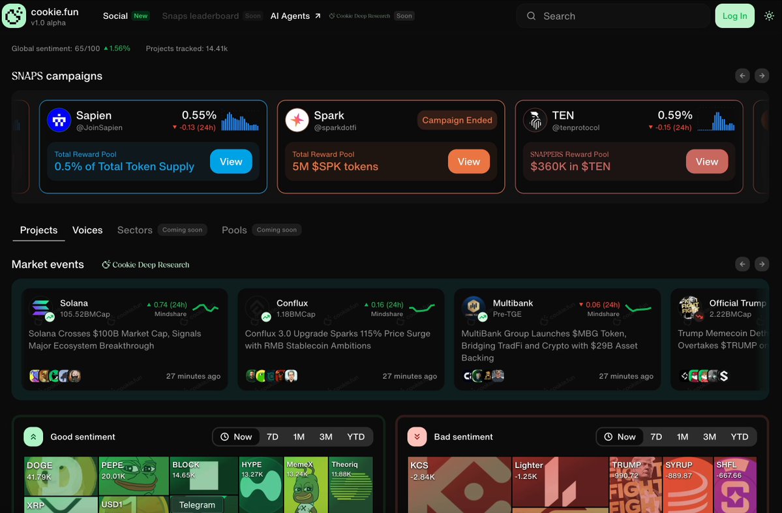The height and width of the screenshot is (513, 782).
Task: Select Now in Bad sentiment timeframe
Action: point(620,437)
